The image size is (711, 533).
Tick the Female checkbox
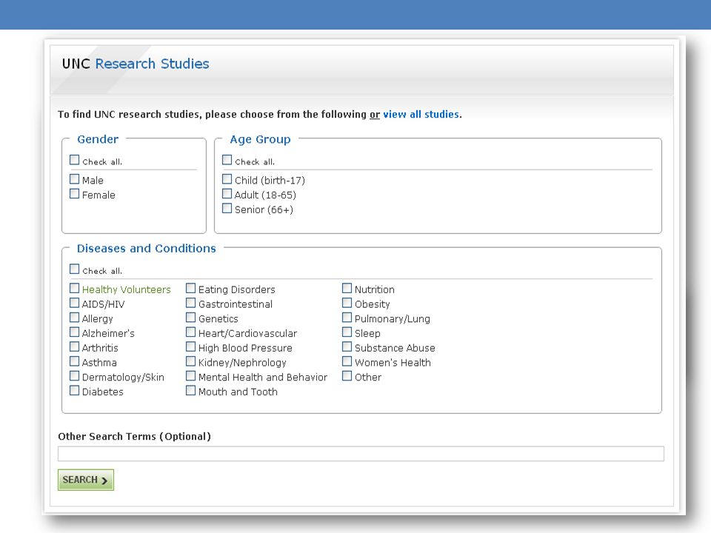pos(74,193)
